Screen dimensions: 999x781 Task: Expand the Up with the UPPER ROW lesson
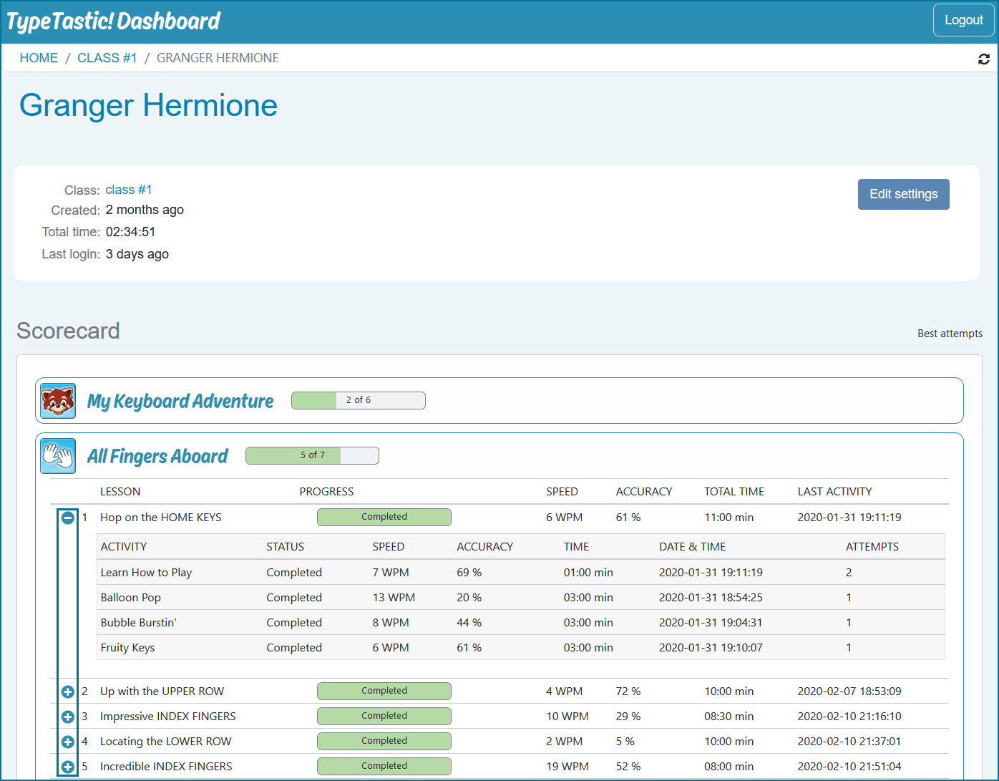(68, 692)
